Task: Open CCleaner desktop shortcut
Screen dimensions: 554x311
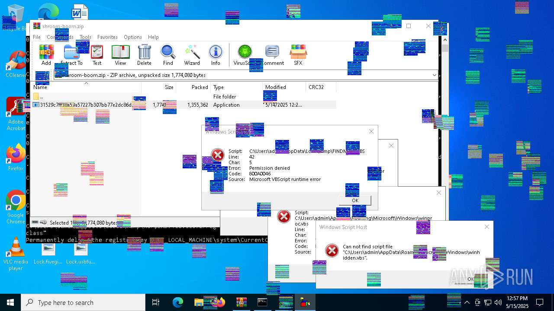Action: pos(16,65)
